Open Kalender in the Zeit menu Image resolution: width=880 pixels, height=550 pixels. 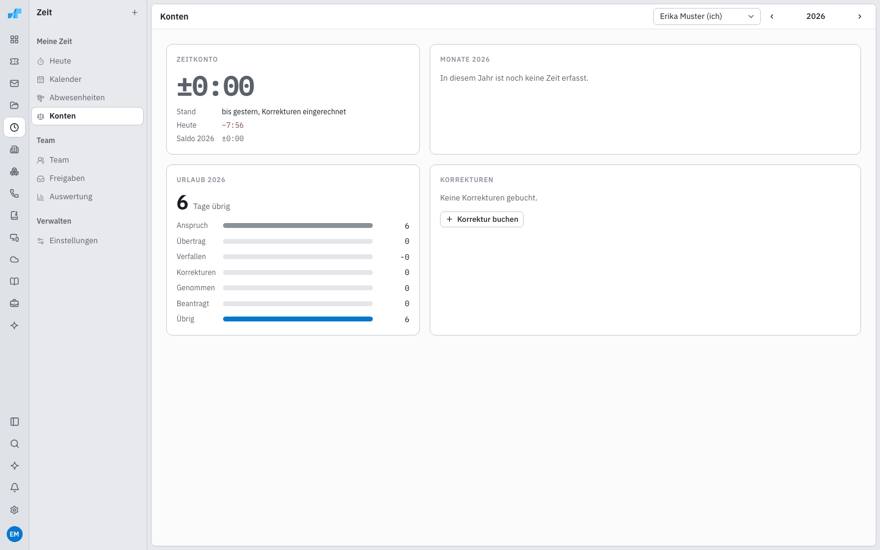(x=87, y=79)
